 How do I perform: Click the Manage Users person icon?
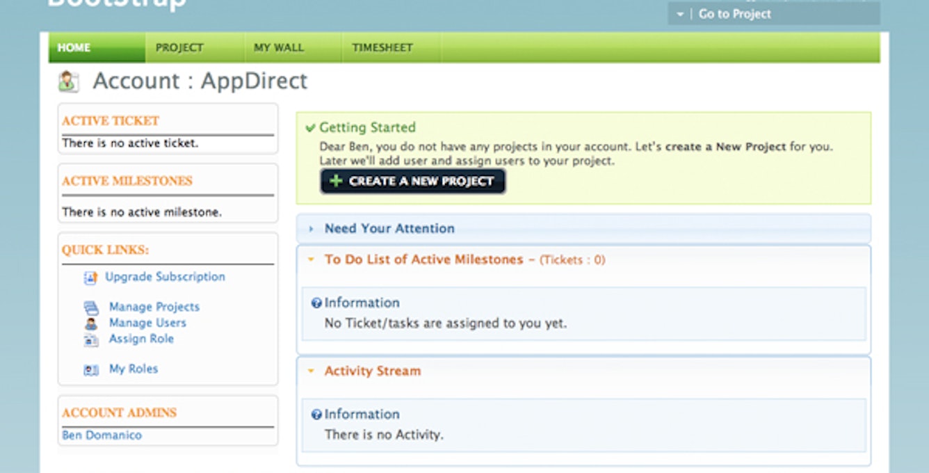point(91,323)
